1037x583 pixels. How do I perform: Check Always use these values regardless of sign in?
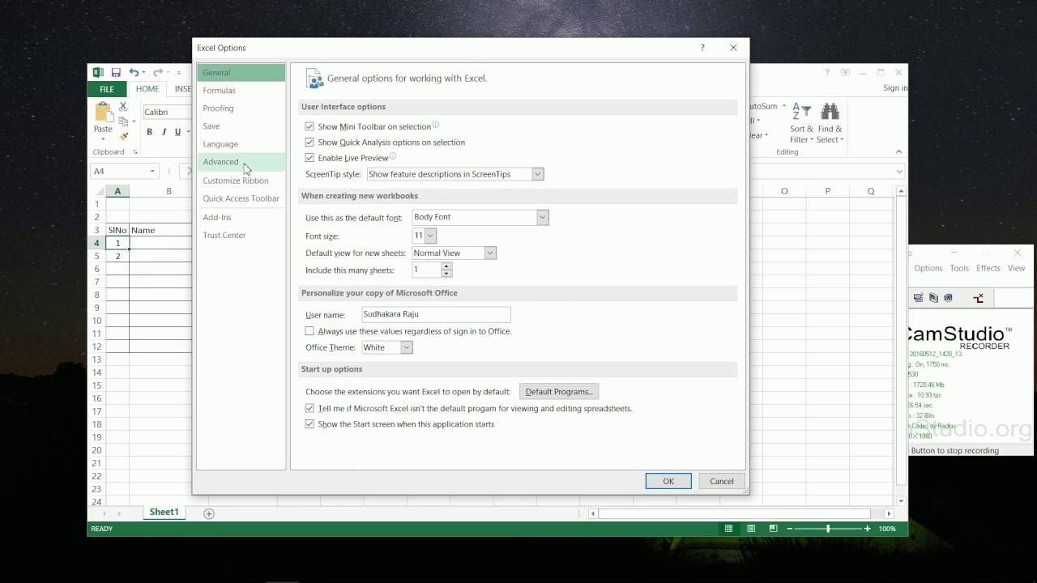[309, 331]
